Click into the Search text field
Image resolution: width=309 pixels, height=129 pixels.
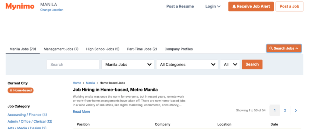73,64
